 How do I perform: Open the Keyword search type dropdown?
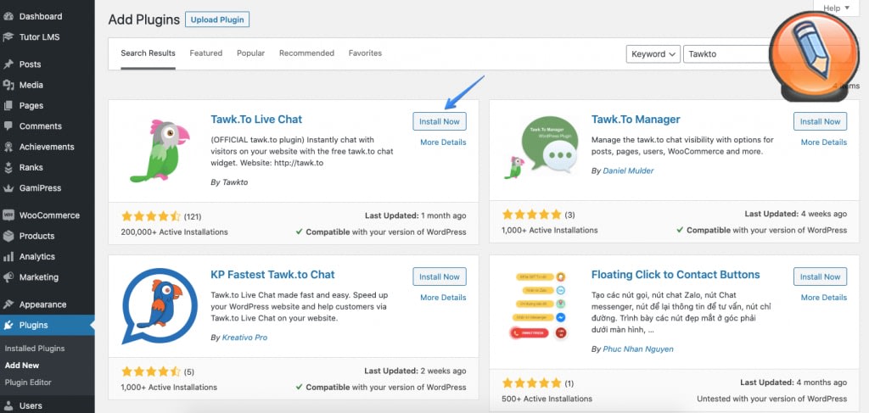(x=653, y=53)
